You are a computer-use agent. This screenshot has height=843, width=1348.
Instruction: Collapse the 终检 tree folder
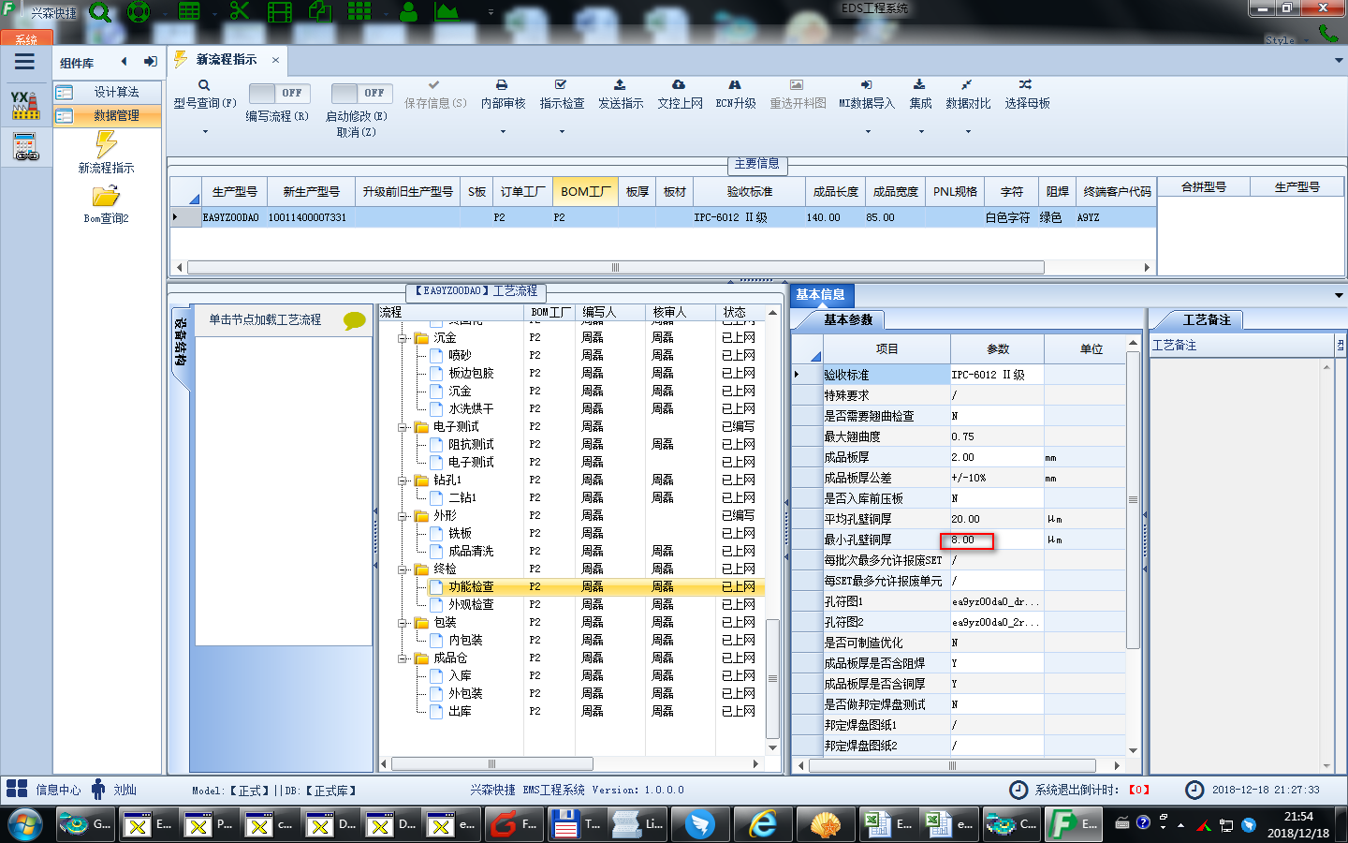[x=403, y=569]
